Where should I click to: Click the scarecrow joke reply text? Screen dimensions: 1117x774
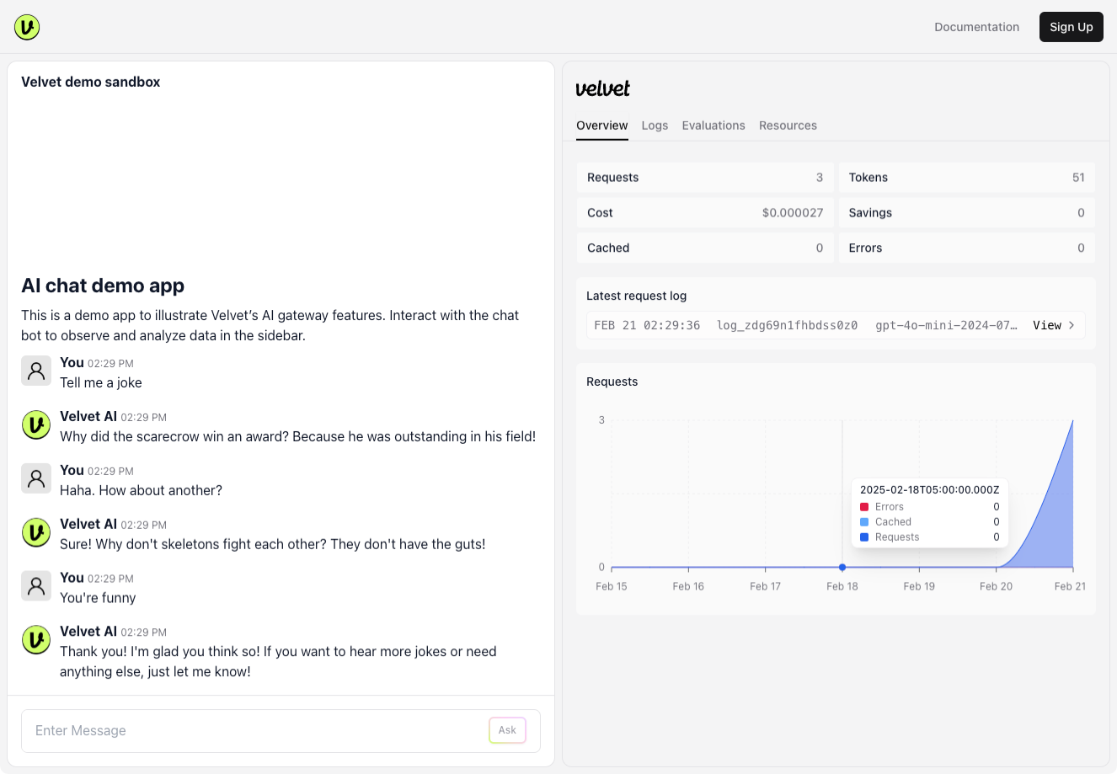(298, 436)
